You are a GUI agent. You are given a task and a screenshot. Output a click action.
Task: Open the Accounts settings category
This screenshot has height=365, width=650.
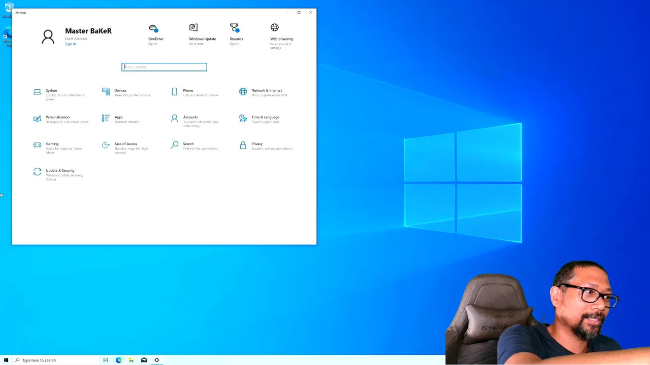196,121
